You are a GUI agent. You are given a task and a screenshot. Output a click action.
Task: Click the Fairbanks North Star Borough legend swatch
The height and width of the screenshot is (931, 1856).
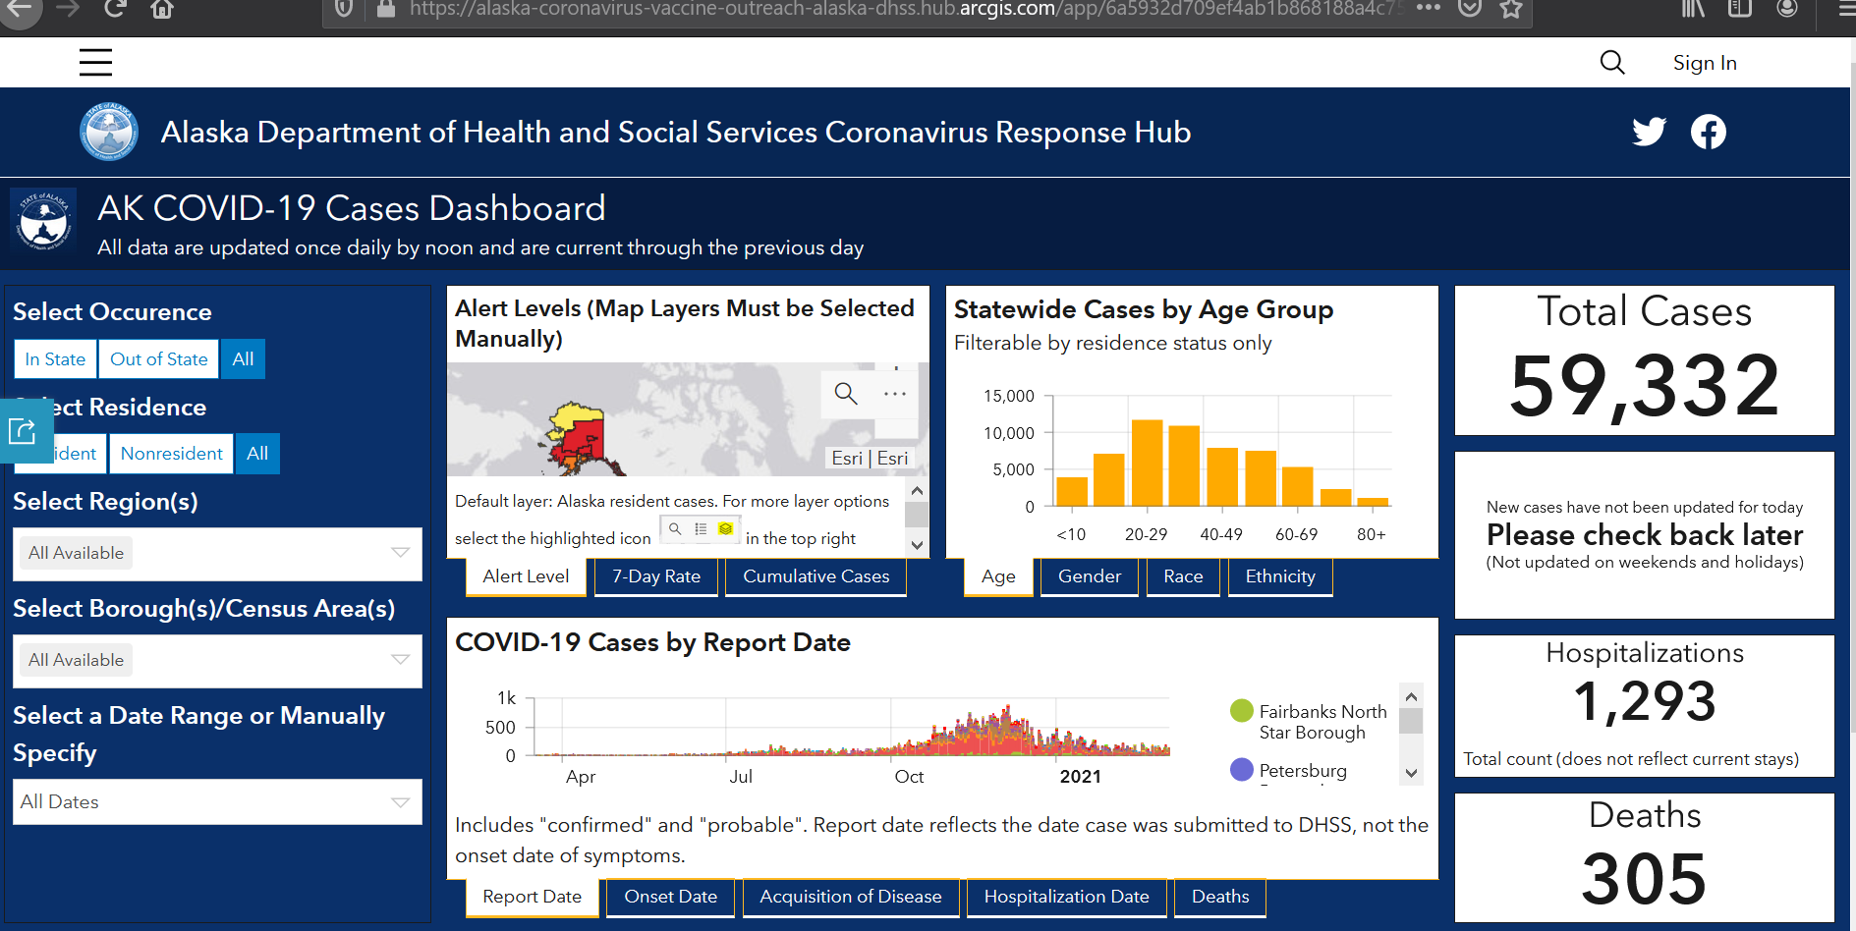[x=1242, y=711]
